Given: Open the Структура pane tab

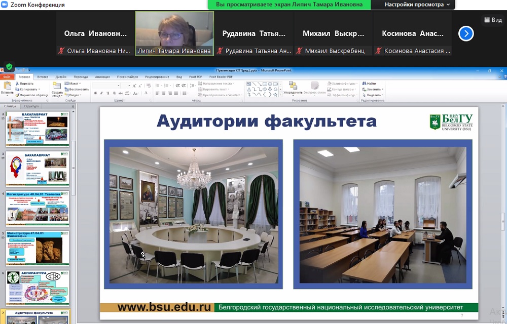Looking at the screenshot, I should click(x=31, y=106).
